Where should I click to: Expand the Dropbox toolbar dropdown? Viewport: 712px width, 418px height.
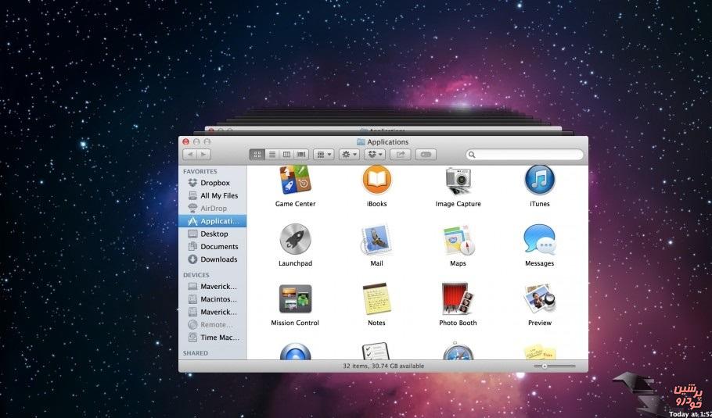(x=376, y=155)
